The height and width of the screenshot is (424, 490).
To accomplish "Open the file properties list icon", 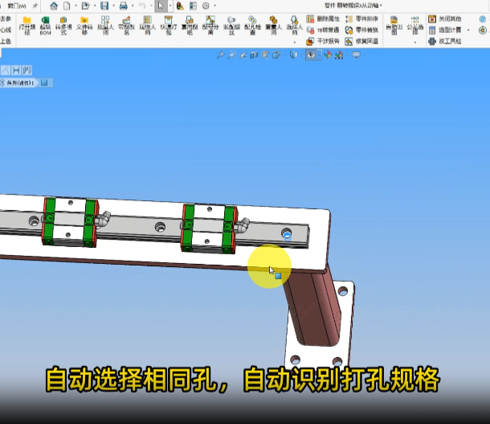I will 193,6.
